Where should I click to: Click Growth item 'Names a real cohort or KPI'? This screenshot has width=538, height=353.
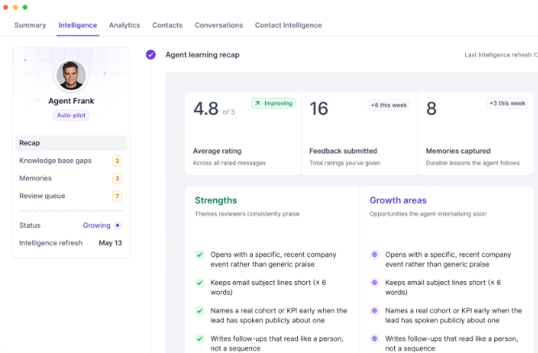click(x=453, y=316)
